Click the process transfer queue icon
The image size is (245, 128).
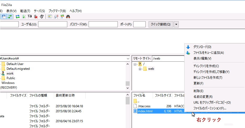pyautogui.click(x=24, y=17)
